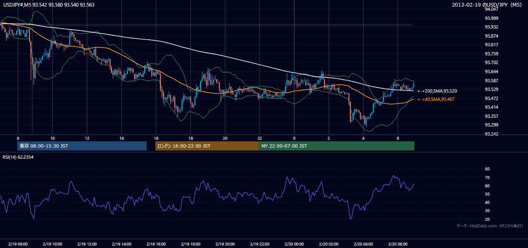Click the RSI scale value 70

(x=487, y=178)
